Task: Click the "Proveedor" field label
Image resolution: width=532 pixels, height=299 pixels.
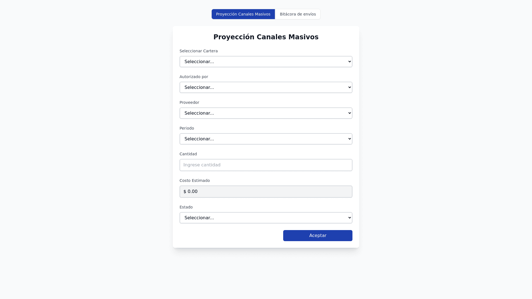Action: click(x=189, y=102)
